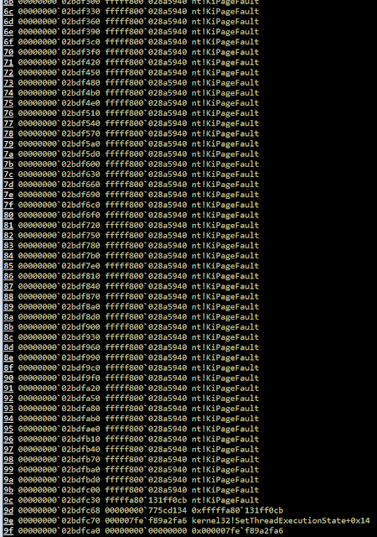The height and width of the screenshot is (537, 377).
Task: Click the 95 frame link
Action: tap(8, 429)
